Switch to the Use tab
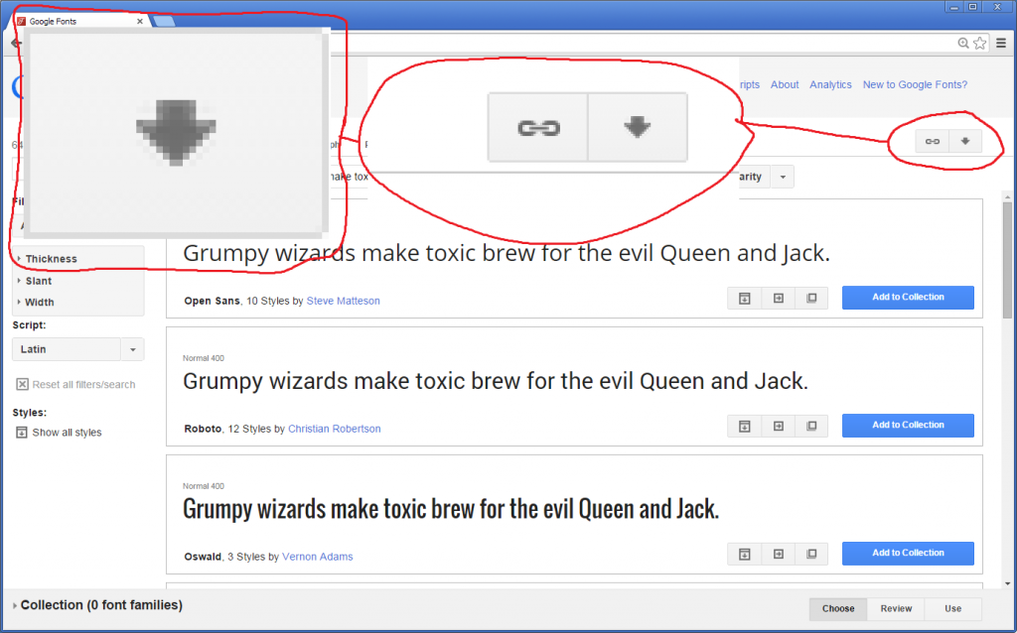The width and height of the screenshot is (1017, 633). (x=952, y=608)
